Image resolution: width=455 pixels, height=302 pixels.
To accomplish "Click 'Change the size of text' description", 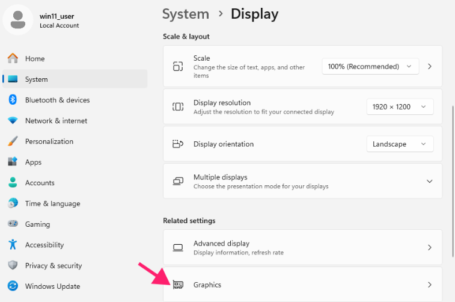I will point(249,71).
